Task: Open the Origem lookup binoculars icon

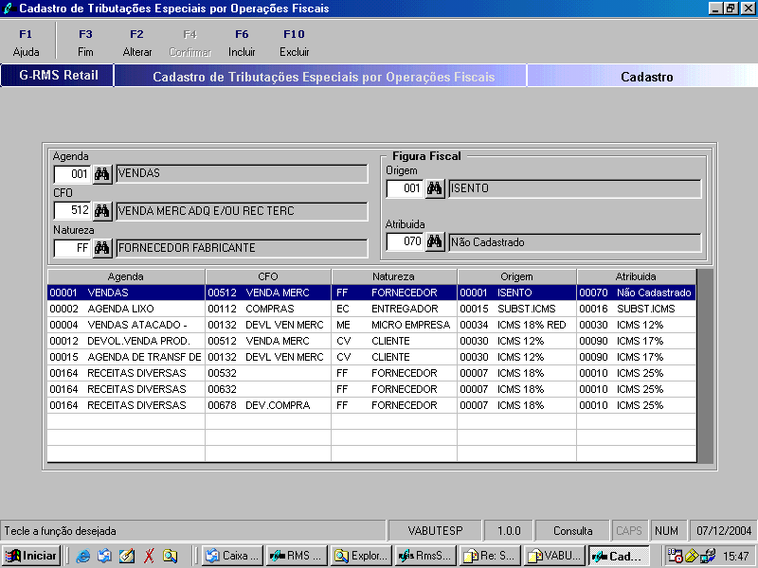Action: [435, 188]
